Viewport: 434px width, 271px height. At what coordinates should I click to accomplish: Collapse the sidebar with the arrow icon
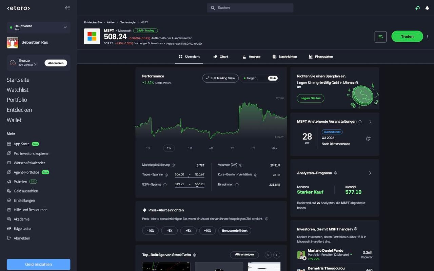pos(67,8)
